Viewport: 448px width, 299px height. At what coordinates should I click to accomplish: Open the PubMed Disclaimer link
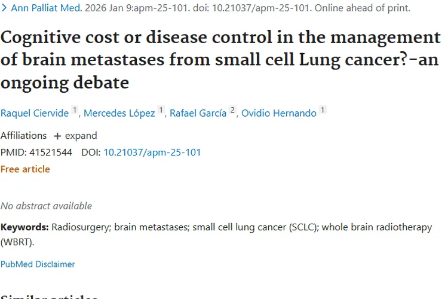[x=38, y=264]
